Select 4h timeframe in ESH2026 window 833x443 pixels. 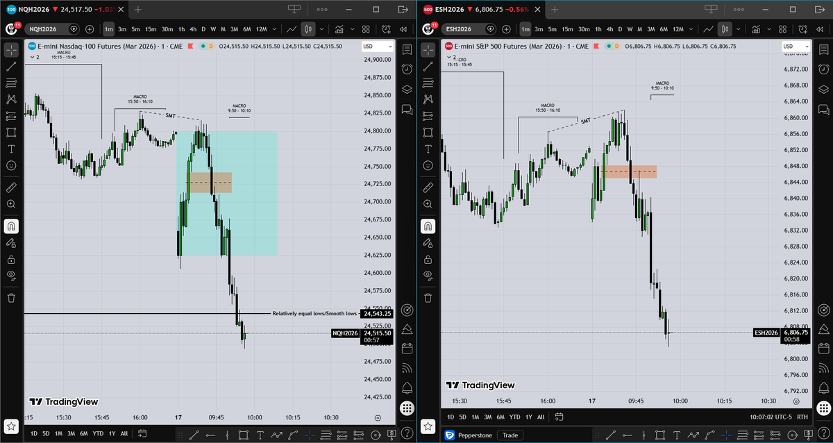click(x=609, y=29)
